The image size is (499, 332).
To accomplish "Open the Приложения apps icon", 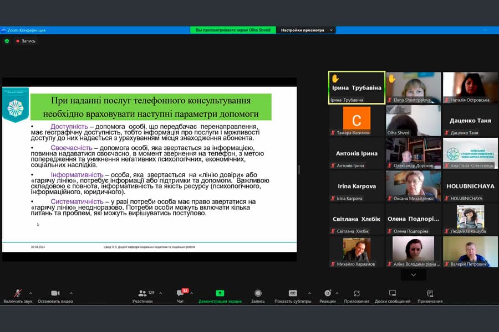I will click(357, 293).
